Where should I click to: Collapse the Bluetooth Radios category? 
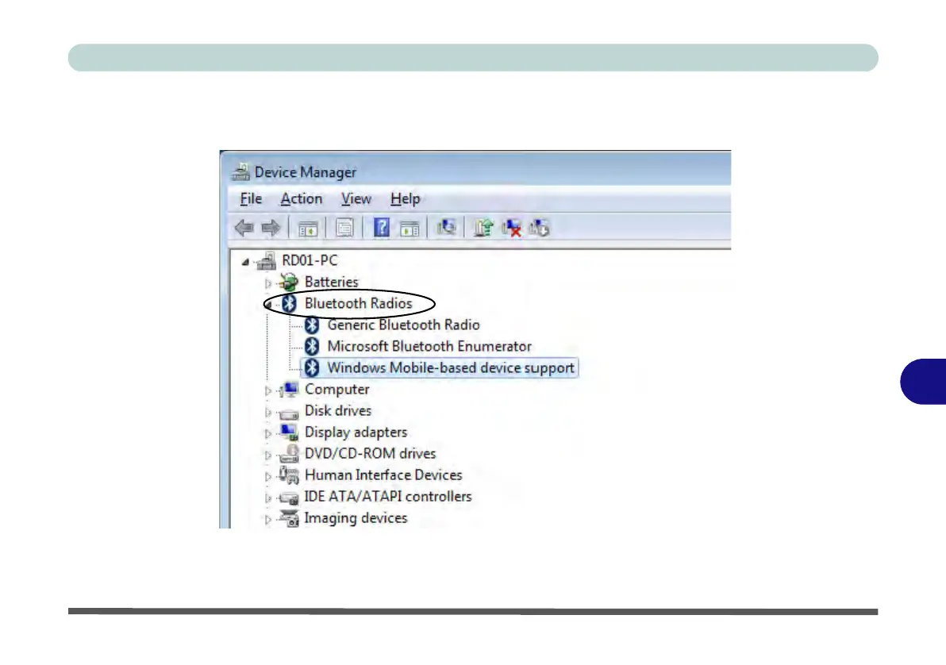(268, 305)
